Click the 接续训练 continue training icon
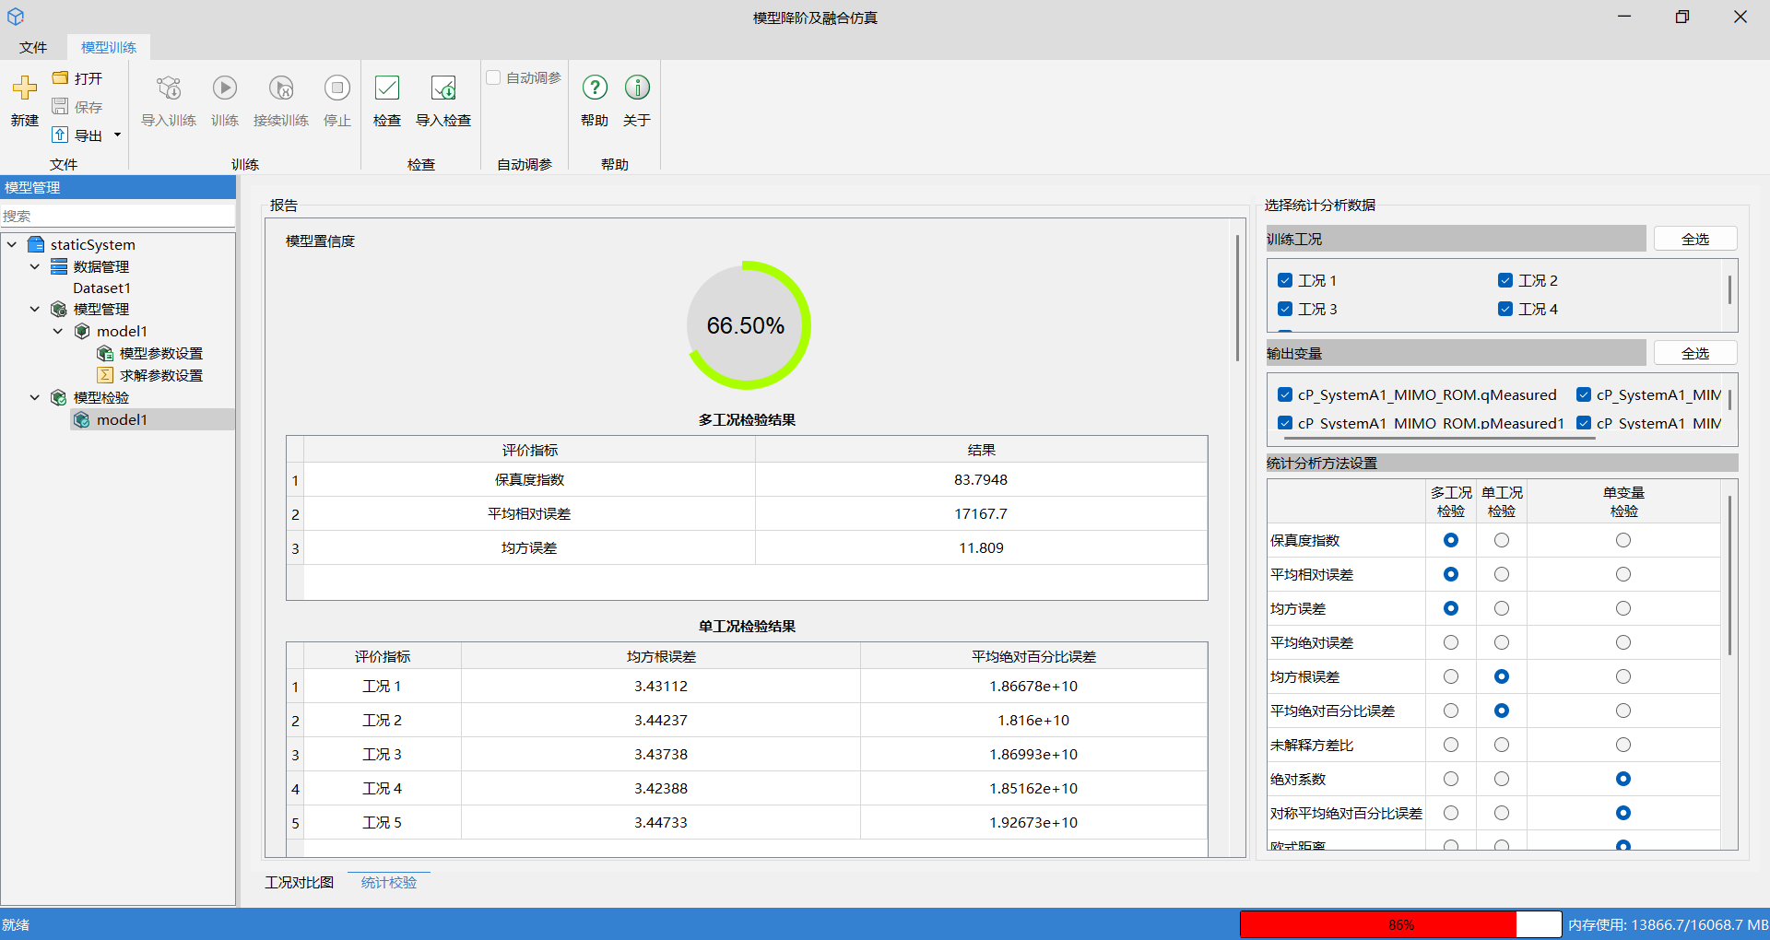 [x=281, y=88]
